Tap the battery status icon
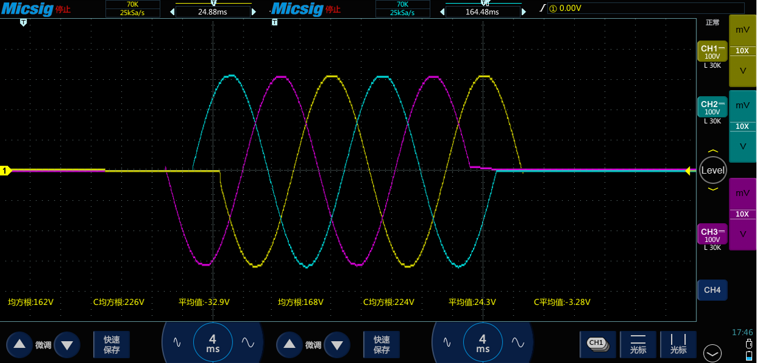 (x=749, y=356)
